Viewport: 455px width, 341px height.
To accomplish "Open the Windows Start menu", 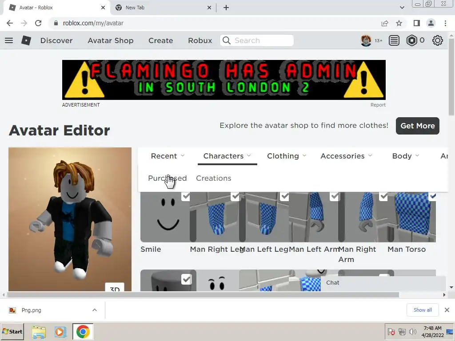I will pyautogui.click(x=12, y=331).
